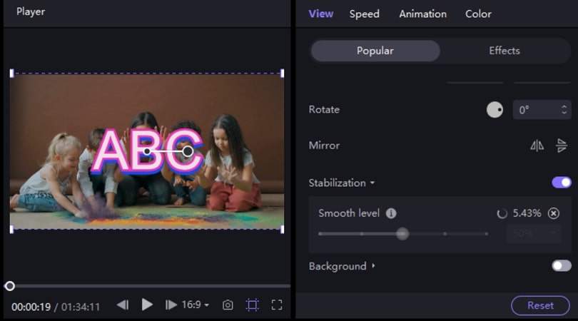Click the stabilization loading spinner icon
Viewport: 578px width, 321px height.
point(502,213)
